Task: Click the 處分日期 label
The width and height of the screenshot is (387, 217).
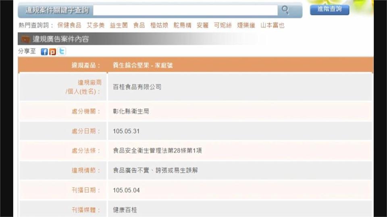Action: [x=86, y=131]
